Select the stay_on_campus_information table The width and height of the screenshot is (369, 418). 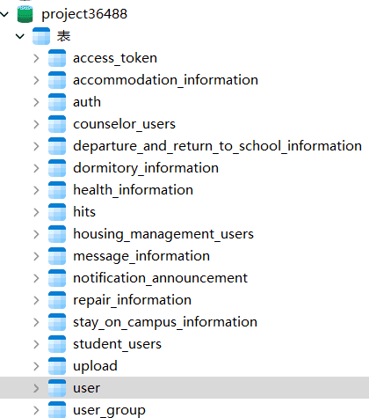165,322
